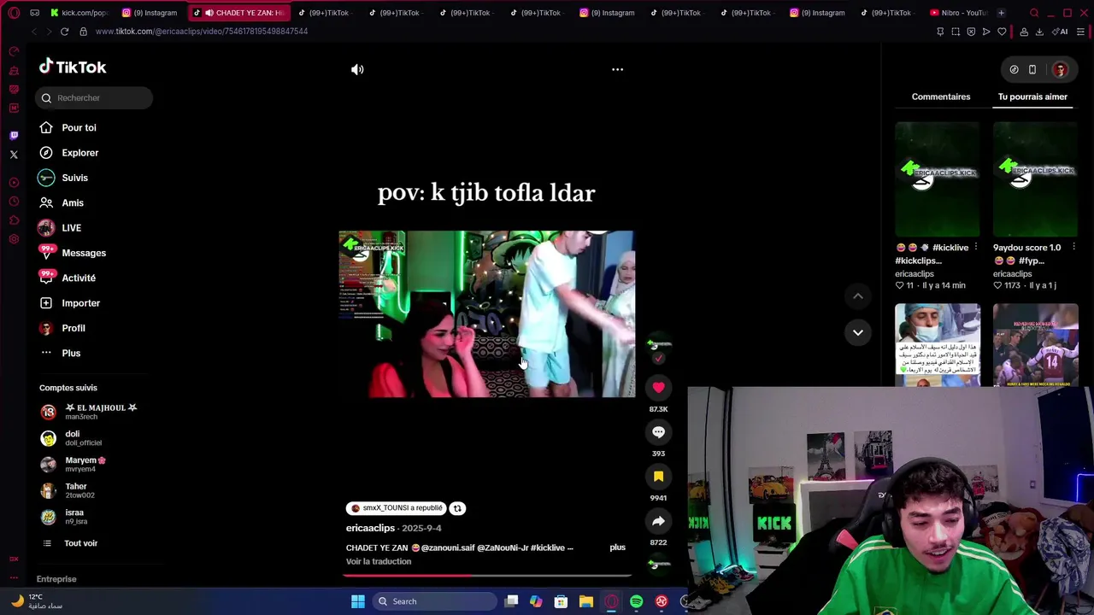
Task: Open the ericaaclips avatar beside the video
Action: click(x=656, y=345)
